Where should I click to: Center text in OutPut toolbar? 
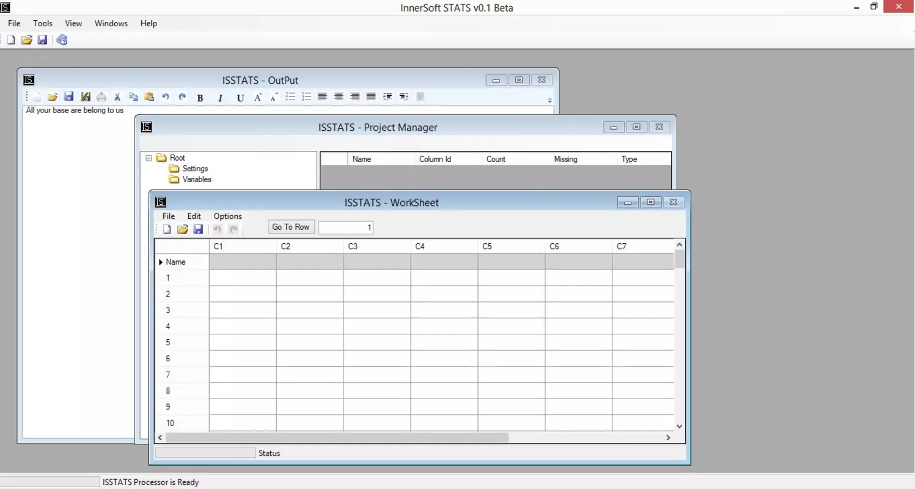[x=339, y=97]
